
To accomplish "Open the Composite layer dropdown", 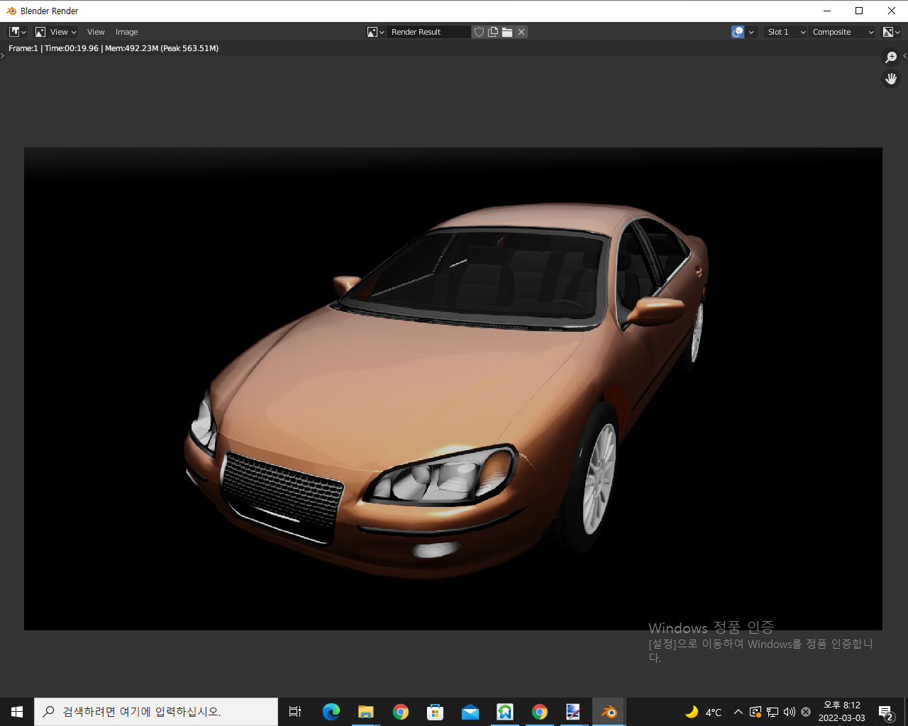I will tap(843, 32).
